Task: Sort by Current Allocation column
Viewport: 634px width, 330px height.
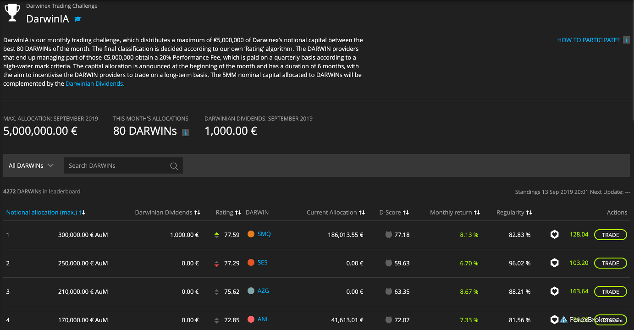Action: (x=336, y=212)
